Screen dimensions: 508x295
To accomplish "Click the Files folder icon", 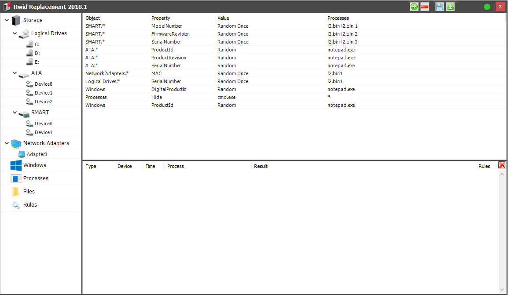I will click(15, 192).
